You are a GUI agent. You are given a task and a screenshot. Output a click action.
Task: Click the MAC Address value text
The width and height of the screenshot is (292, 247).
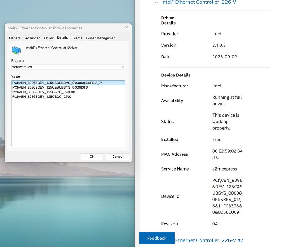[227, 154]
